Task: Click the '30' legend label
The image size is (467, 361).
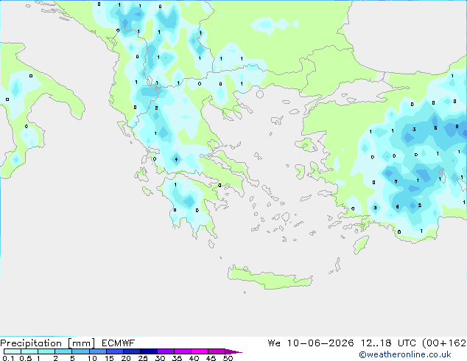Action: pyautogui.click(x=160, y=358)
